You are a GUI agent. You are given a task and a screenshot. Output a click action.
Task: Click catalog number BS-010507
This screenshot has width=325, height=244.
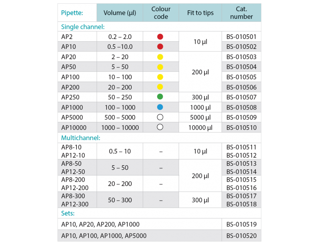pos(241,97)
